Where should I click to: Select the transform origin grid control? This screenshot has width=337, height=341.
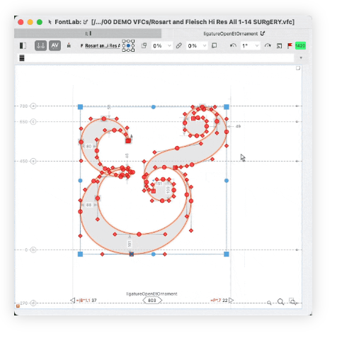(128, 45)
